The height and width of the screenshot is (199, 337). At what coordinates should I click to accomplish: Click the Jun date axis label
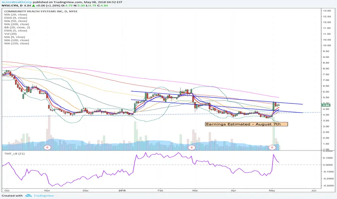point(314,190)
